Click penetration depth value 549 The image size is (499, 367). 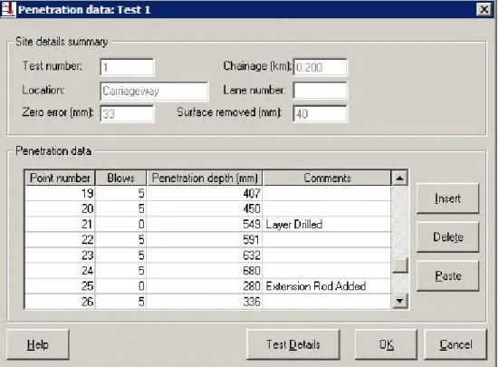[x=205, y=224]
